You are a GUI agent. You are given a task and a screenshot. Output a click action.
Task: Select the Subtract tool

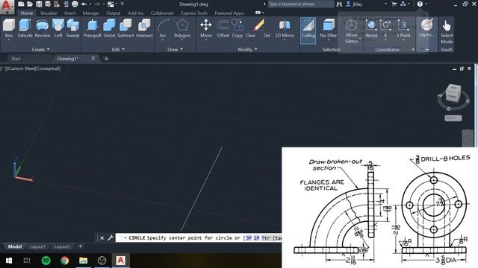pyautogui.click(x=125, y=28)
